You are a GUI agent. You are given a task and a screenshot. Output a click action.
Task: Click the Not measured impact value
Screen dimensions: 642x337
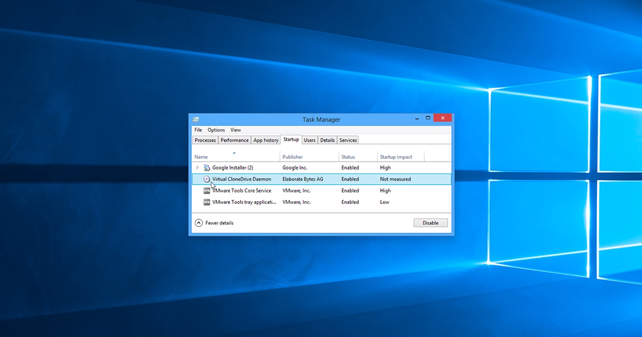pyautogui.click(x=395, y=179)
